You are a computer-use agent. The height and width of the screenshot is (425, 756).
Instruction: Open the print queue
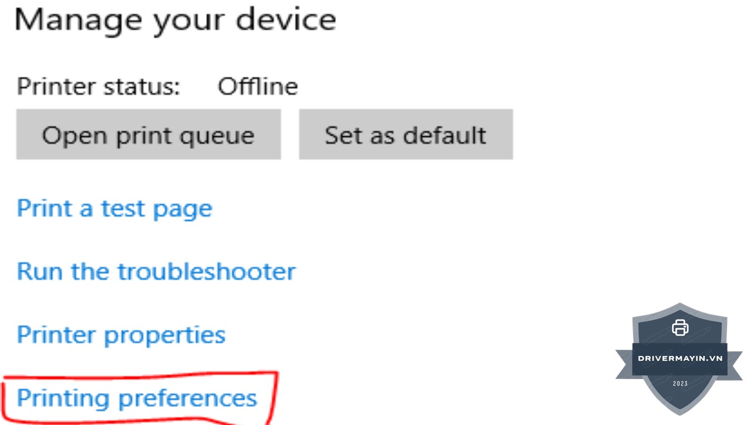[148, 135]
